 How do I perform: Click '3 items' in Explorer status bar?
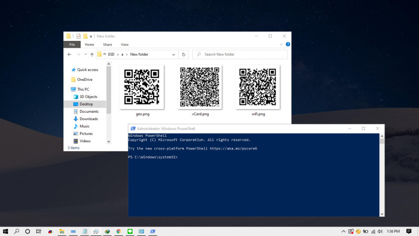pos(73,148)
